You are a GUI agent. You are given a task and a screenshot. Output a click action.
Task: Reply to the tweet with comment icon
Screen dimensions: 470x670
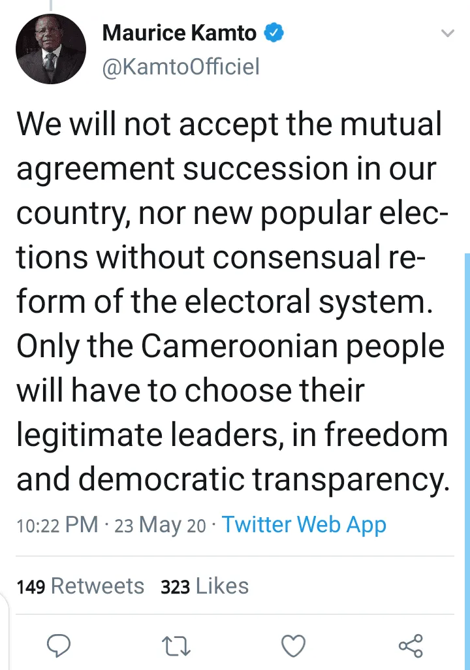point(59,645)
